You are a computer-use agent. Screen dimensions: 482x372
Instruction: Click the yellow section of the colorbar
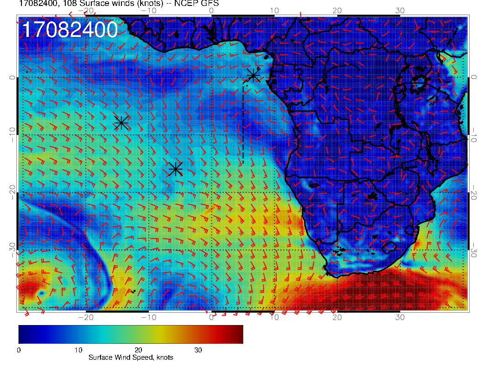160,334
